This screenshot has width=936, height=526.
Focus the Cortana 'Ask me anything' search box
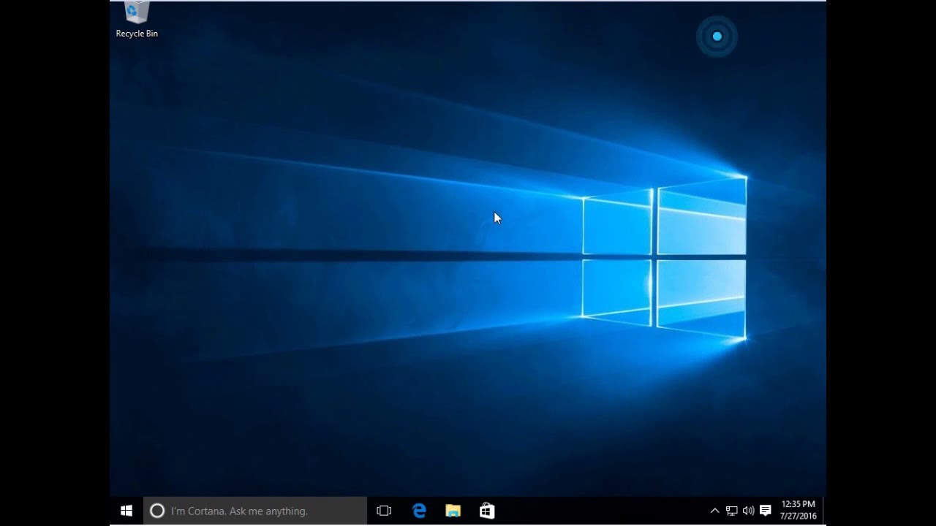(x=255, y=511)
